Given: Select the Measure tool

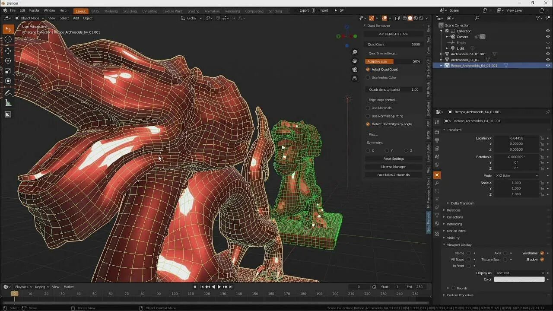Looking at the screenshot, I should [x=8, y=103].
